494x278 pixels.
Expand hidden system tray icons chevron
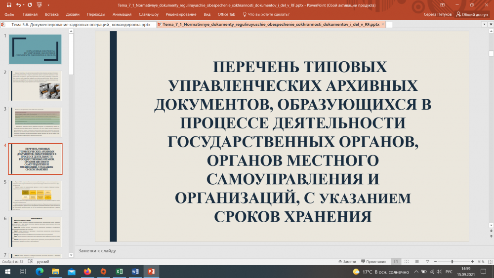(416, 272)
